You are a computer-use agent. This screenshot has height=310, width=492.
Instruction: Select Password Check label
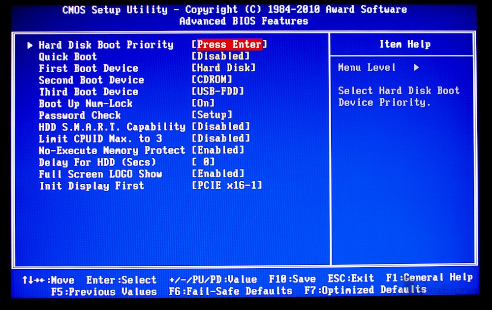(x=80, y=115)
